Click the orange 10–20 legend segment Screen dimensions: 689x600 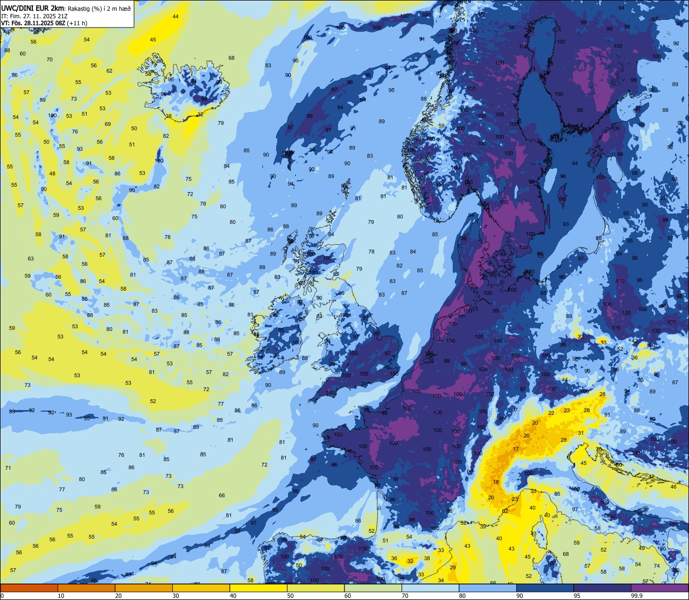pos(86,588)
